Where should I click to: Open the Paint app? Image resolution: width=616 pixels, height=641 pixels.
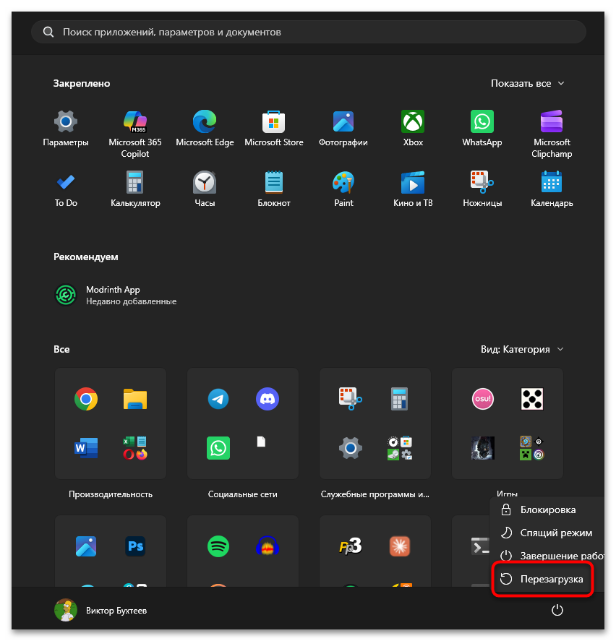pos(343,189)
